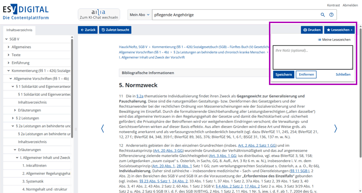This screenshot has width=362, height=193.
Task: Follow link Art. 20 Abs. 1
Action: (164, 166)
